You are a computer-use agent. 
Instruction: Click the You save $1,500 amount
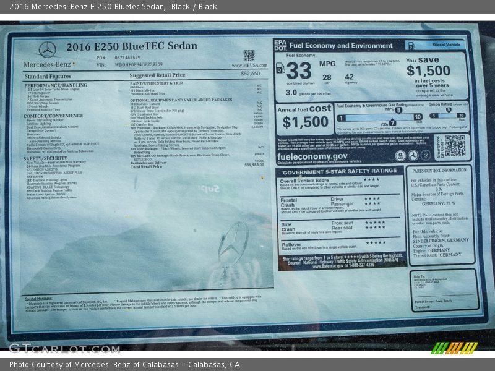428,70
